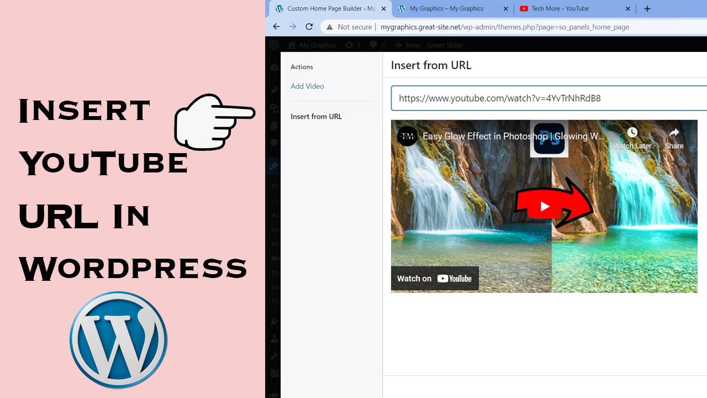
Task: Open comments icon in admin bar
Action: click(378, 45)
